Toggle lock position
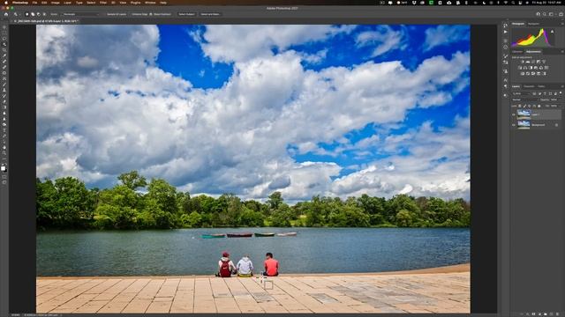565x317 pixels. pos(530,106)
